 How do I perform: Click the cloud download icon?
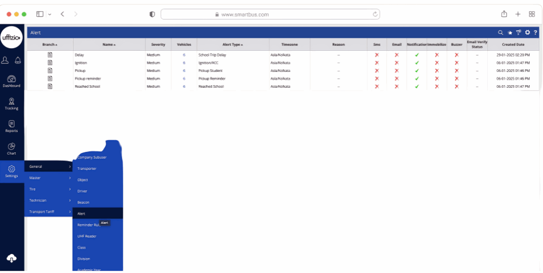[12, 258]
